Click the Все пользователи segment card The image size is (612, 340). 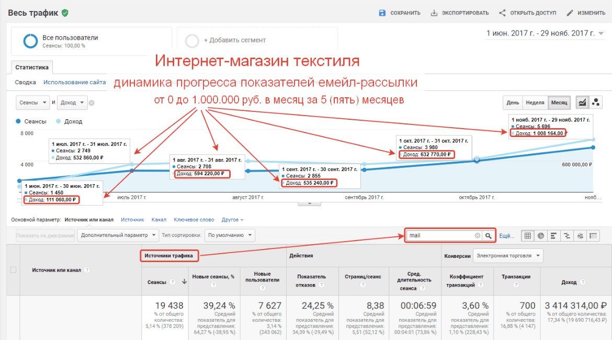coord(92,41)
